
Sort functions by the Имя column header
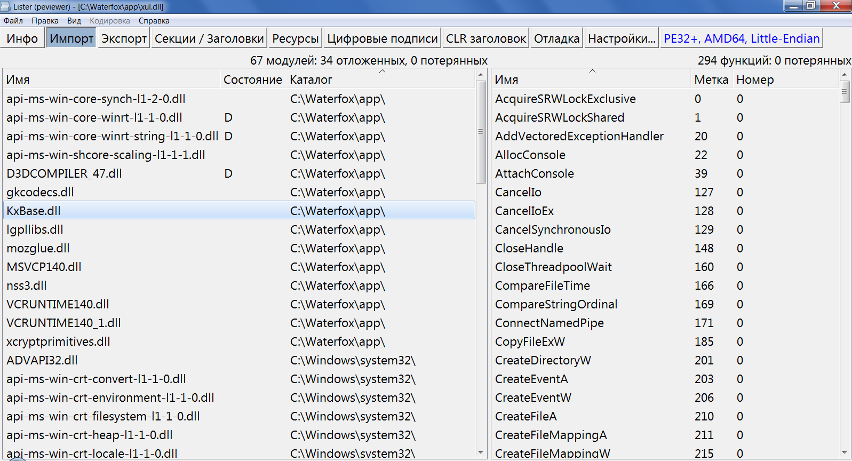591,80
